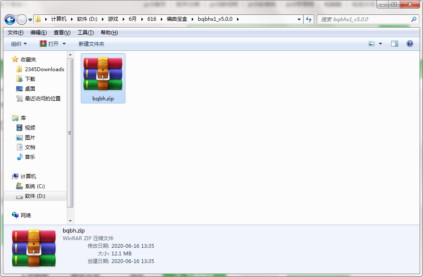Open 软件 (D:) drive in navigation pane
423x277 pixels.
tap(35, 196)
